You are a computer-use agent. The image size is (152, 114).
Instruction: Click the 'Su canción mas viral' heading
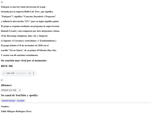pos(24,61)
